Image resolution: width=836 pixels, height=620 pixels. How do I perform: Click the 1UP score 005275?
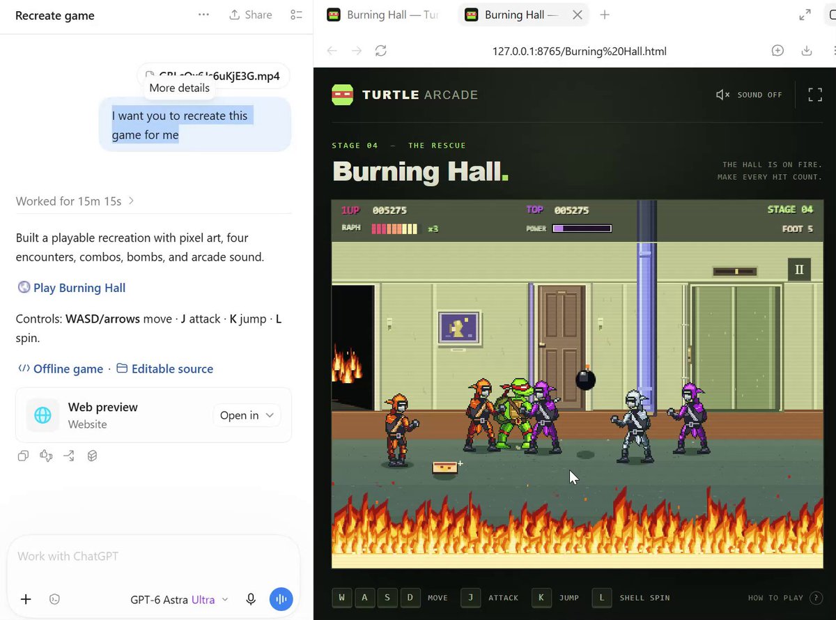coord(390,210)
